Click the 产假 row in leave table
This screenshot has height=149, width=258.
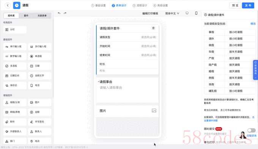[x=230, y=58]
